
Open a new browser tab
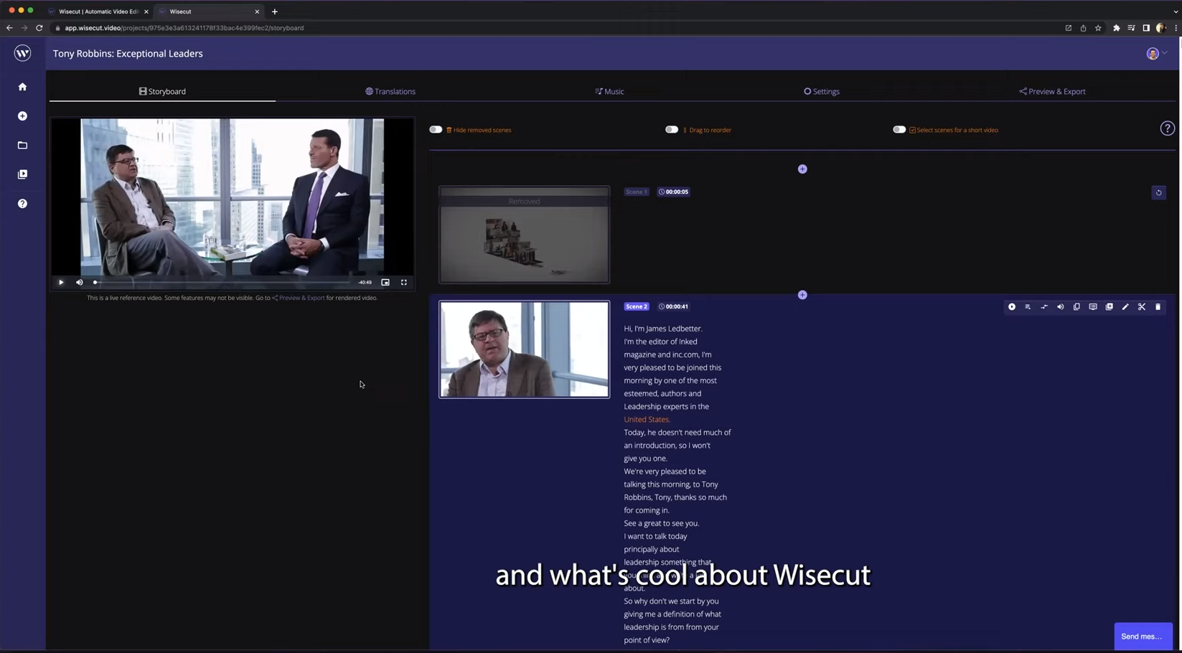pyautogui.click(x=275, y=11)
